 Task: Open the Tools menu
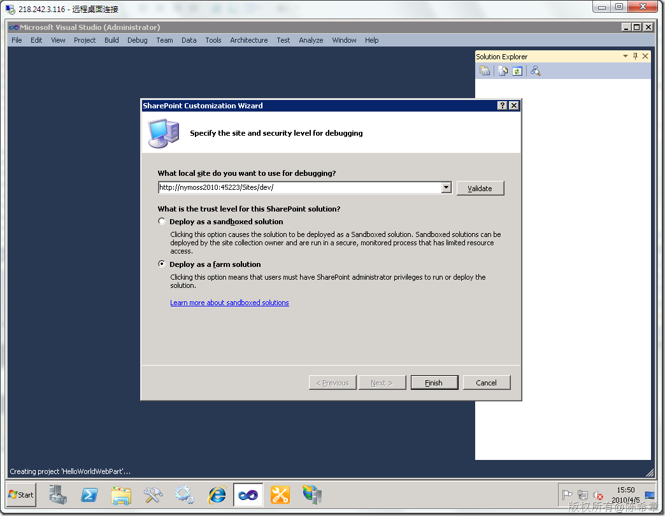[x=213, y=40]
